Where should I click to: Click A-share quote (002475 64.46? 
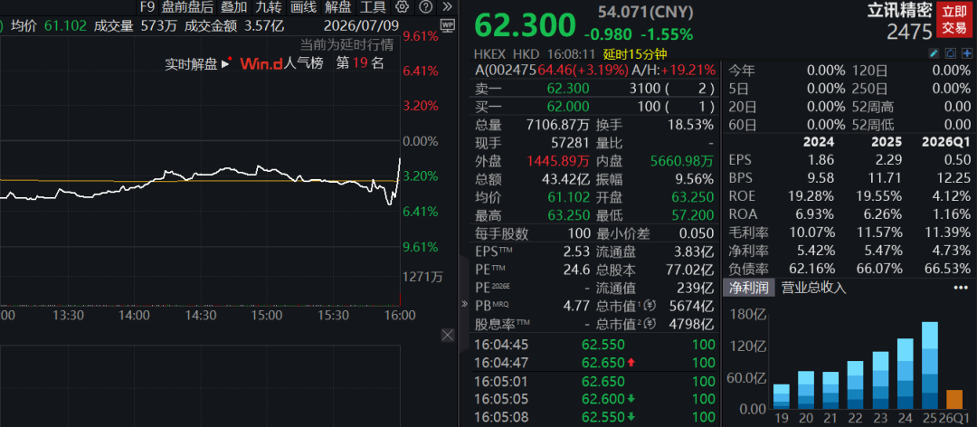552,70
